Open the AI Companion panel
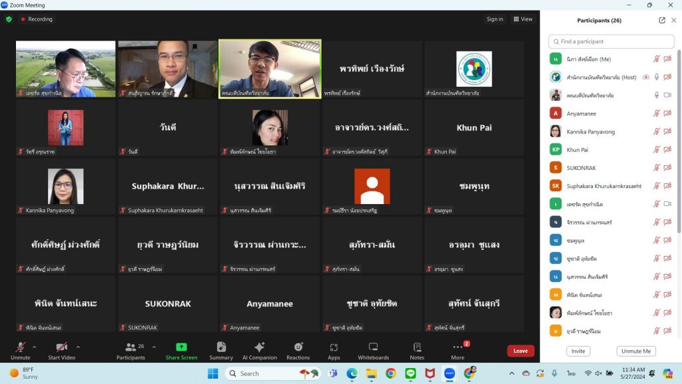The image size is (682, 384). click(260, 351)
